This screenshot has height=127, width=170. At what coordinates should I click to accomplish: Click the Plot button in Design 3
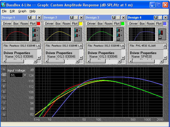coord(117,24)
